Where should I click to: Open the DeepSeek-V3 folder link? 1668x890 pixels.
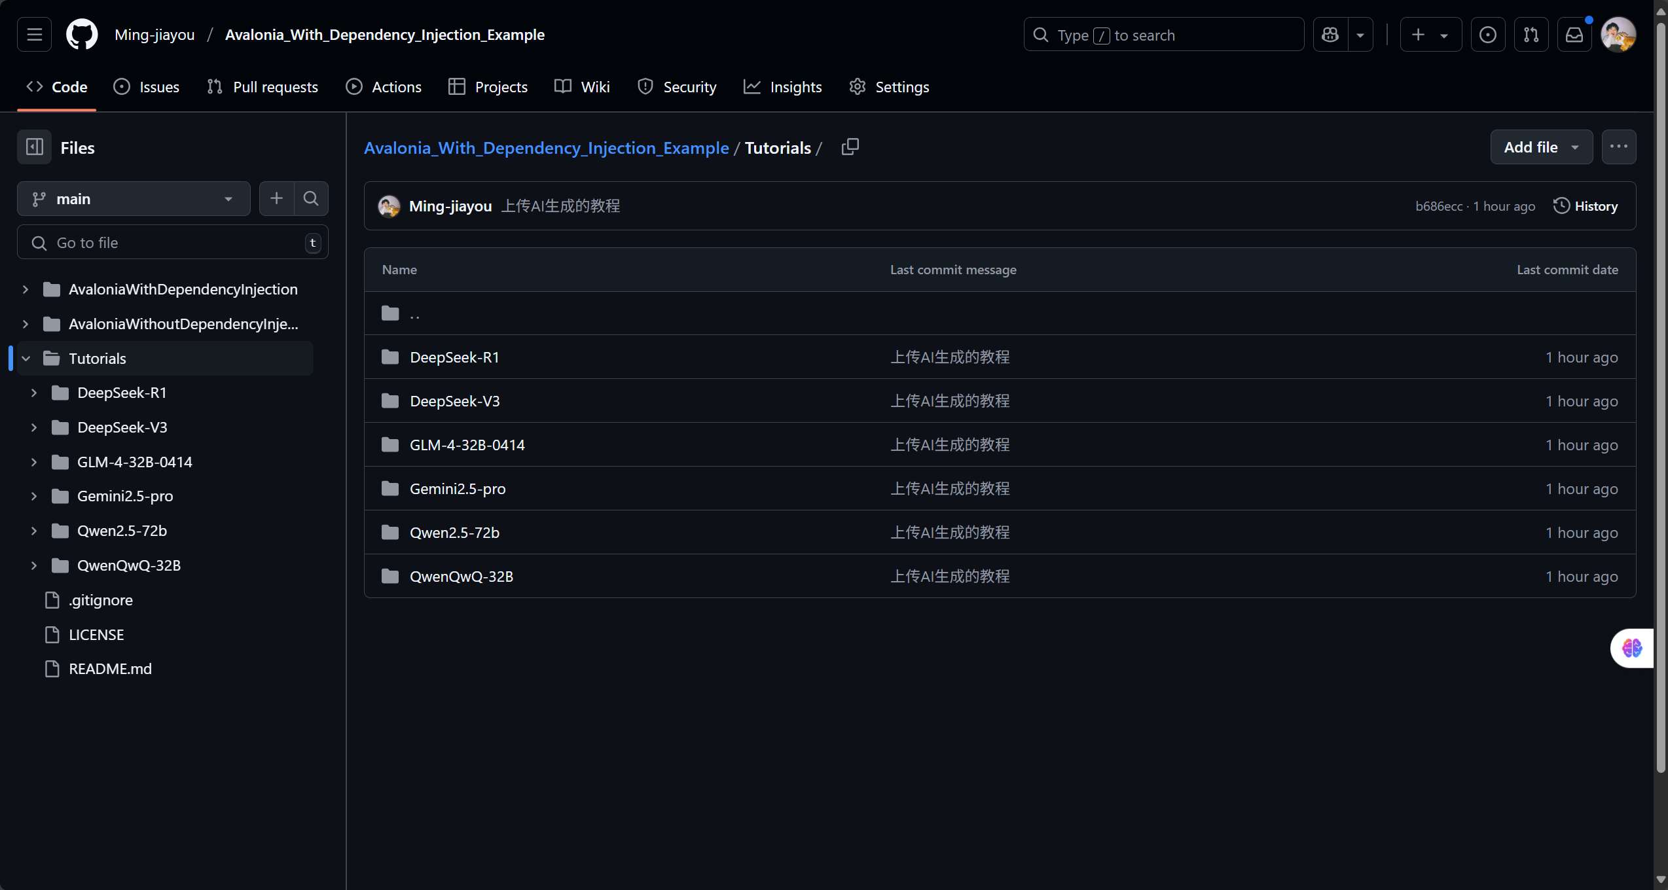454,401
